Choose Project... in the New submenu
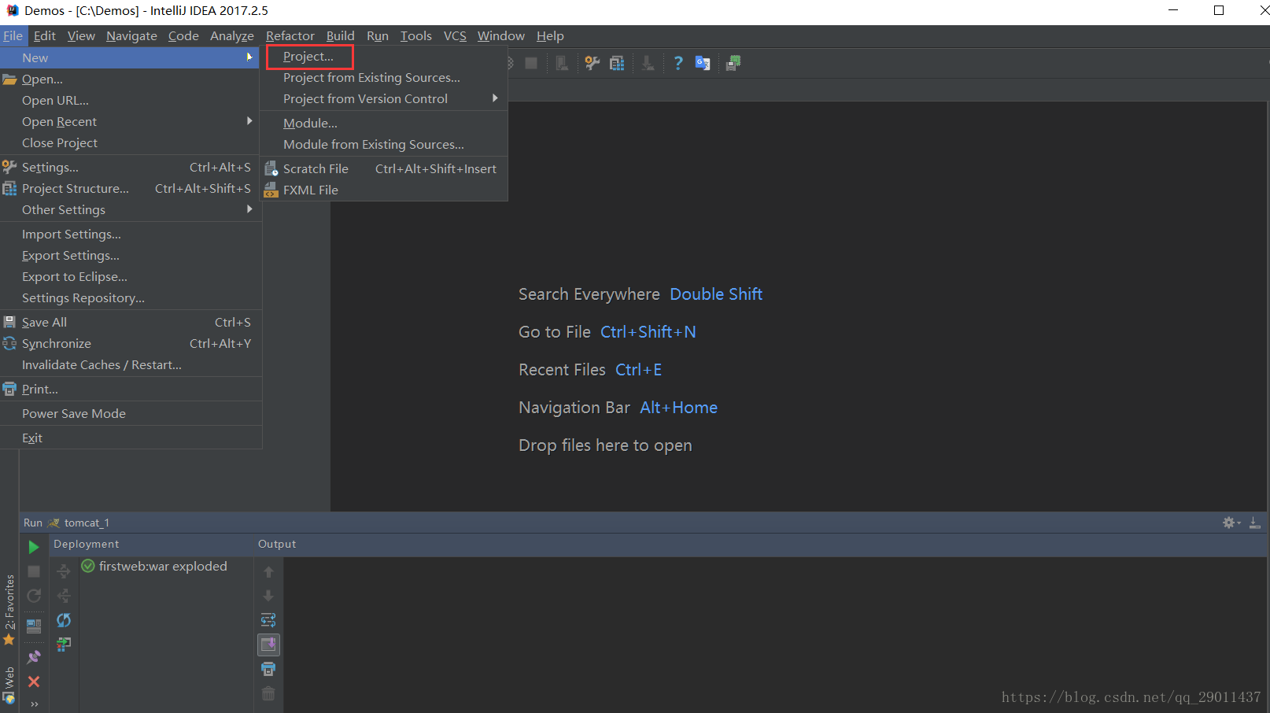Viewport: 1270px width, 713px height. coord(308,57)
